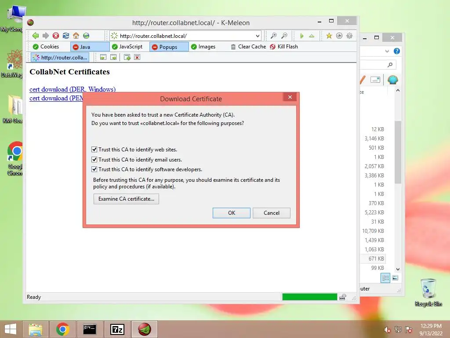Select the http://router.colla... tab
Viewport: 450px width, 338px height.
coord(60,58)
